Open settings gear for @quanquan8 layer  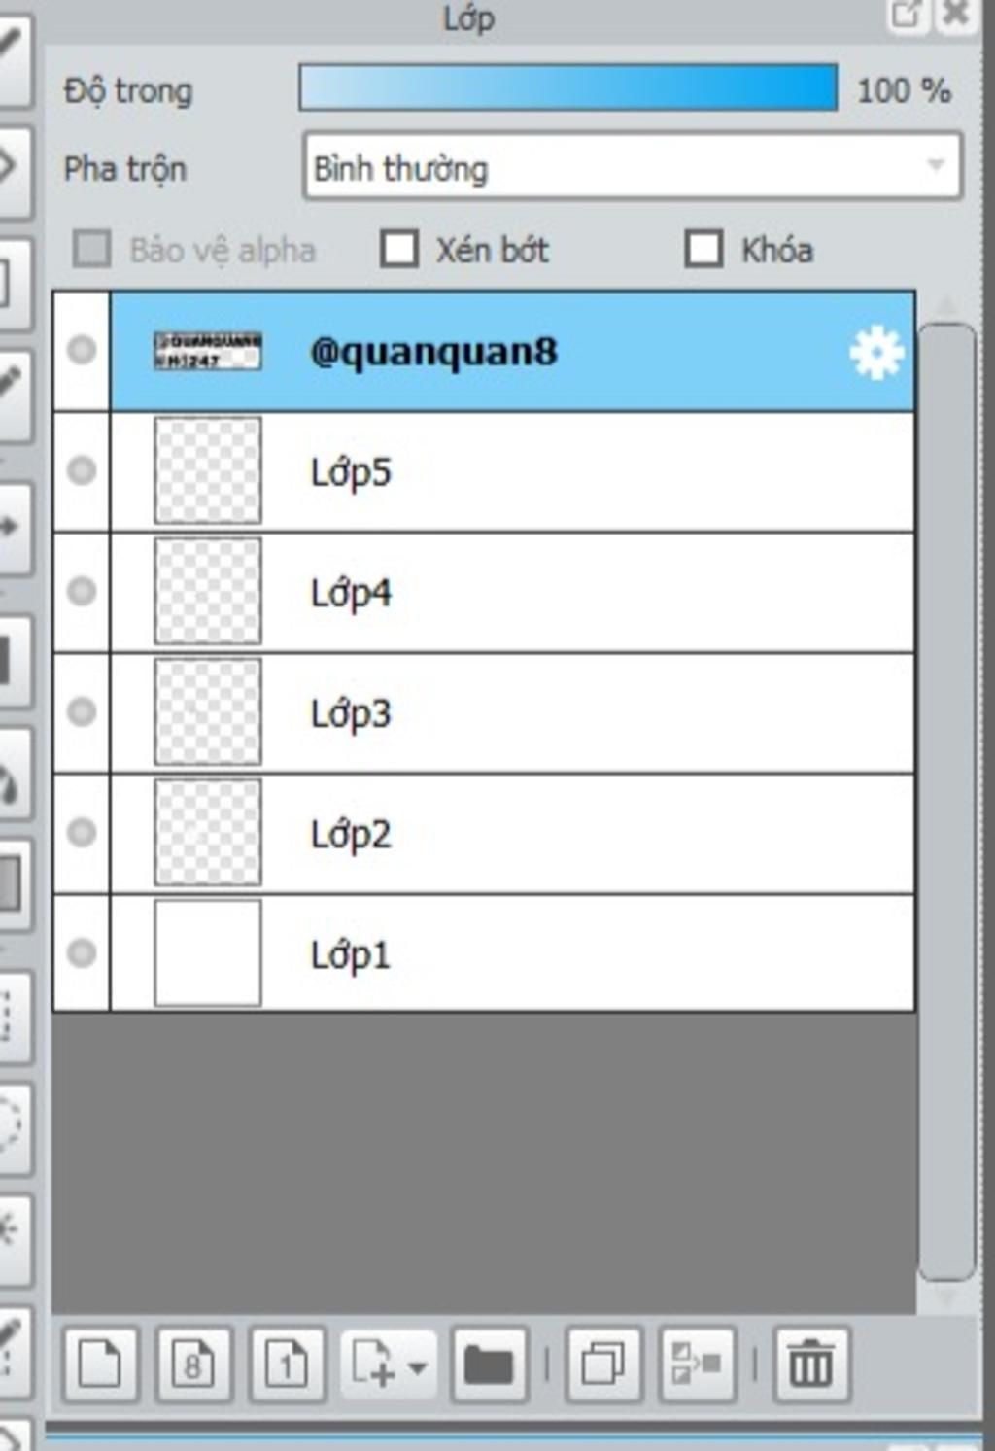[875, 353]
